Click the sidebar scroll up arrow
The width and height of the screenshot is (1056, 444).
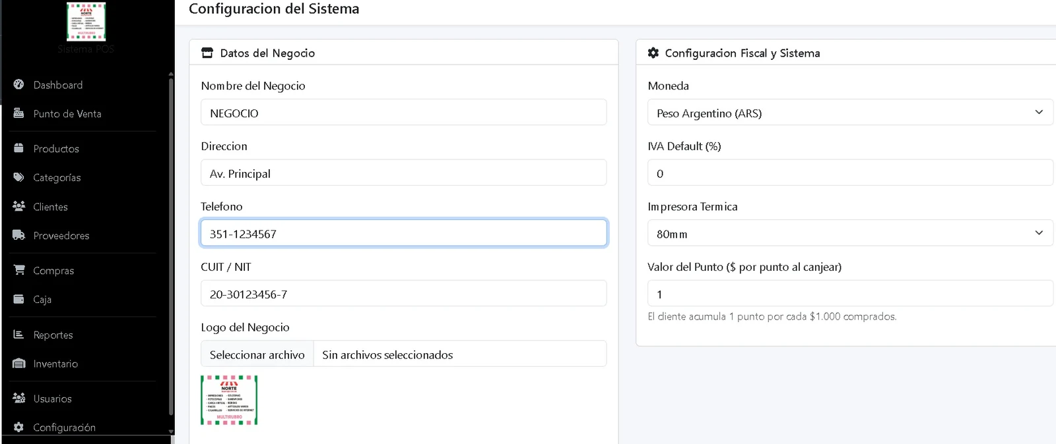pyautogui.click(x=171, y=74)
